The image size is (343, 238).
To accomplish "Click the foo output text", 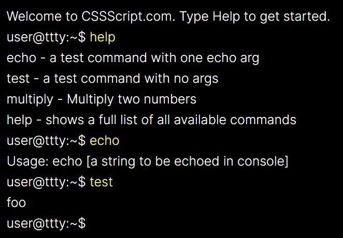I will 16,202.
